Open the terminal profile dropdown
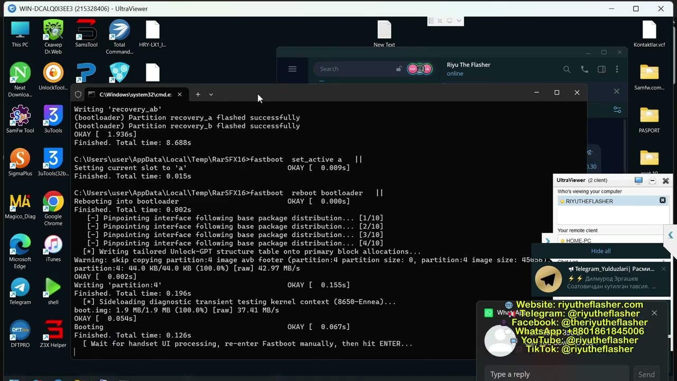This screenshot has height=381, width=677. (x=211, y=94)
